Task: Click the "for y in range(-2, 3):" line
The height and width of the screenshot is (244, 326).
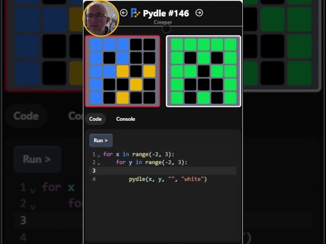Action: (152, 162)
